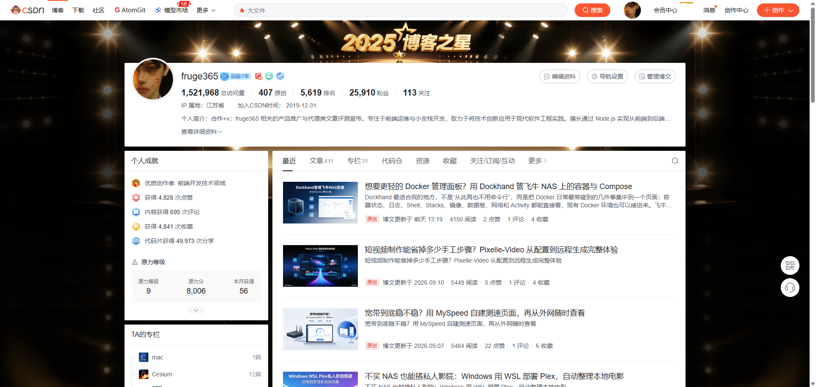Switch to the 最近 tab
The image size is (816, 387).
pyautogui.click(x=289, y=161)
